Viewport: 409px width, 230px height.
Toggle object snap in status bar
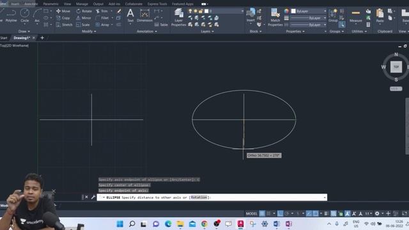[315, 213]
